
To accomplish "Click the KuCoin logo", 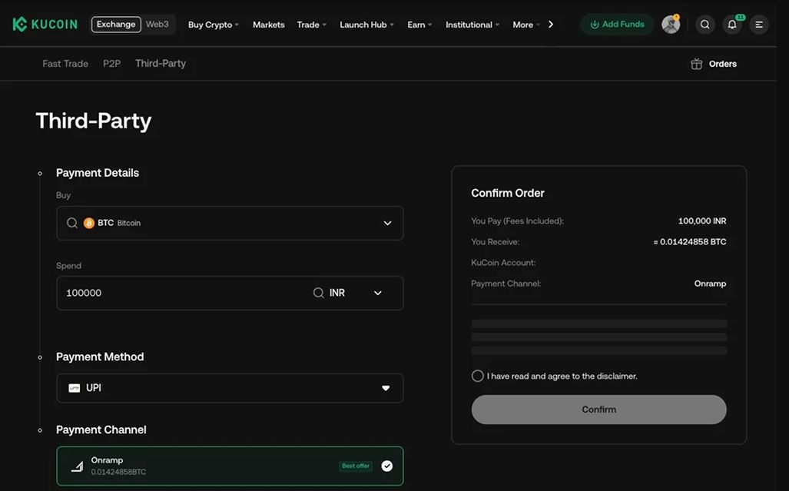I will pos(45,24).
